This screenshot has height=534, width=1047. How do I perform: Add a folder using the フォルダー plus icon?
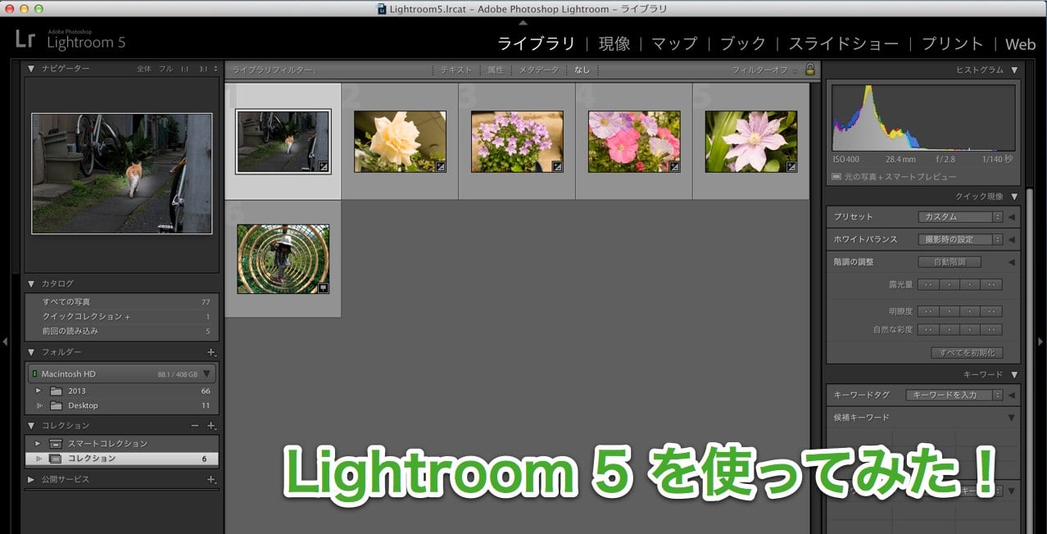(x=211, y=352)
